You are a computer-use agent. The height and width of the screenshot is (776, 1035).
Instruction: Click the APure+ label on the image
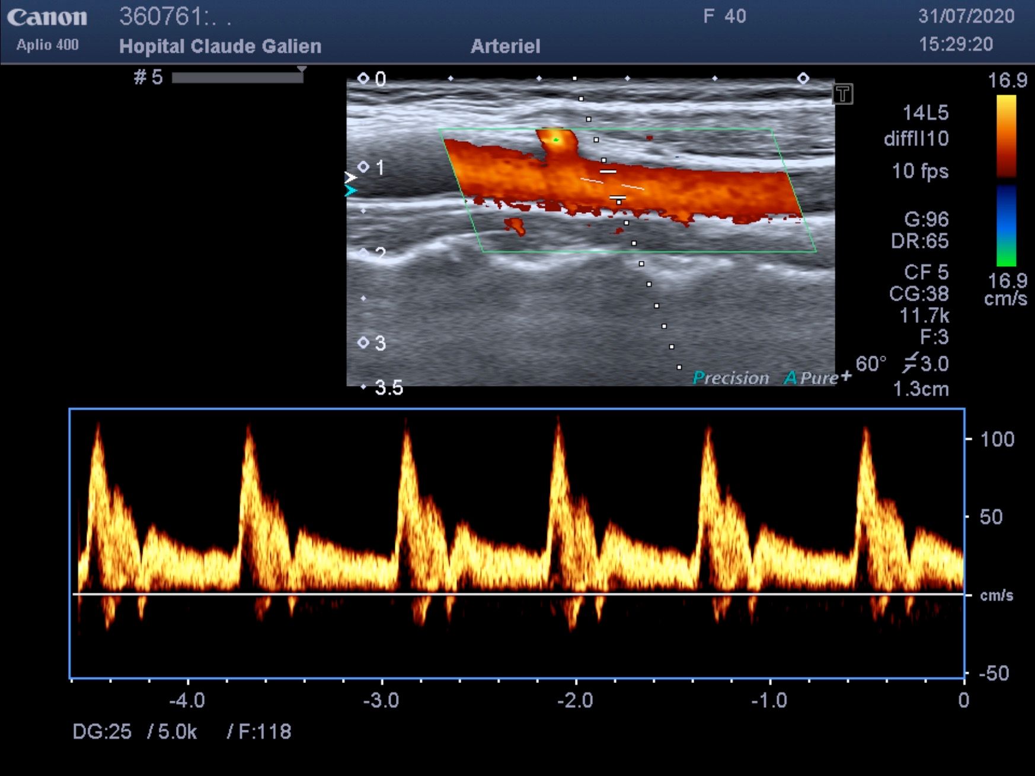click(818, 377)
